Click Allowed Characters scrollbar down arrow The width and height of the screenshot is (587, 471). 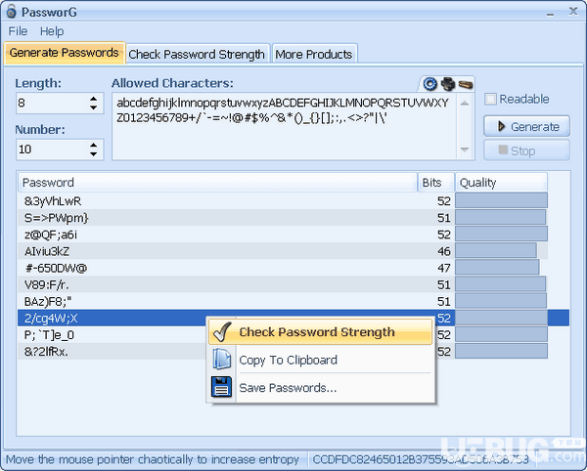465,150
